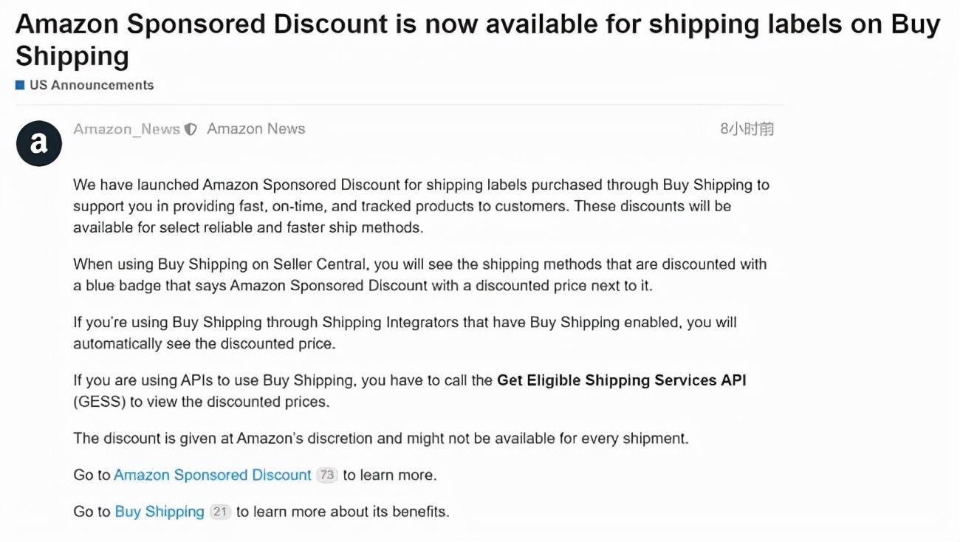Open the US Announcements category

[92, 85]
